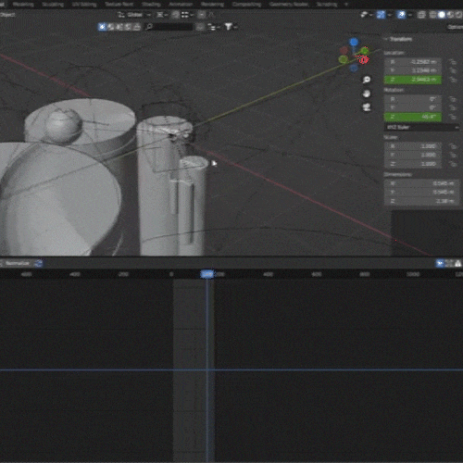The width and height of the screenshot is (463, 463).
Task: Toggle the camera view icon in viewport
Action: [367, 107]
